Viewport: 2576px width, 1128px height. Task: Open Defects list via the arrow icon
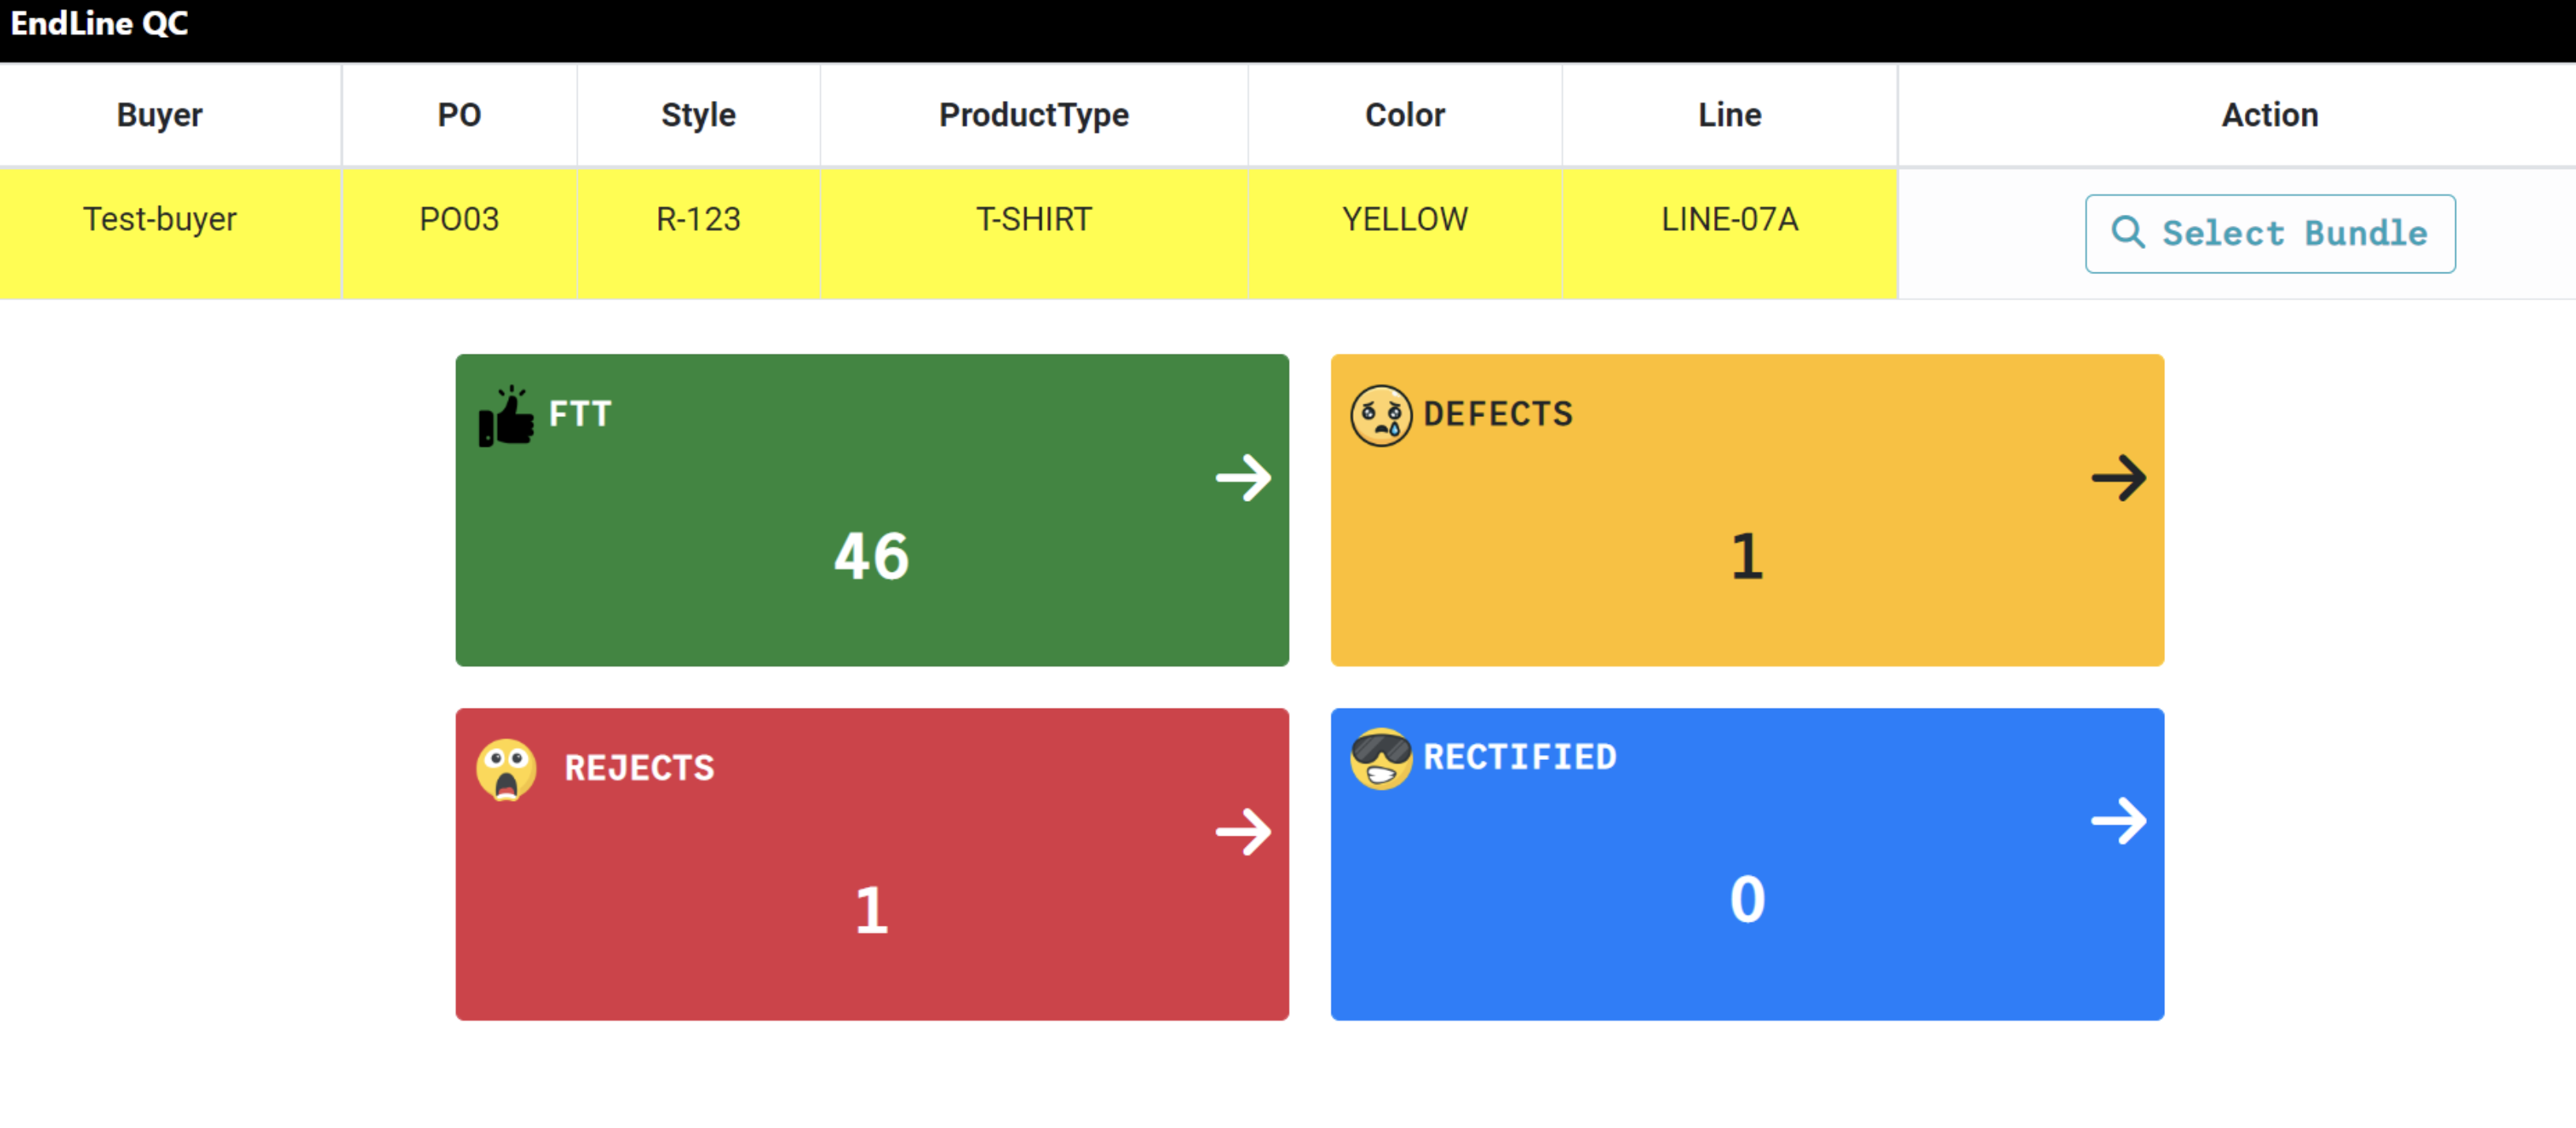(2118, 478)
